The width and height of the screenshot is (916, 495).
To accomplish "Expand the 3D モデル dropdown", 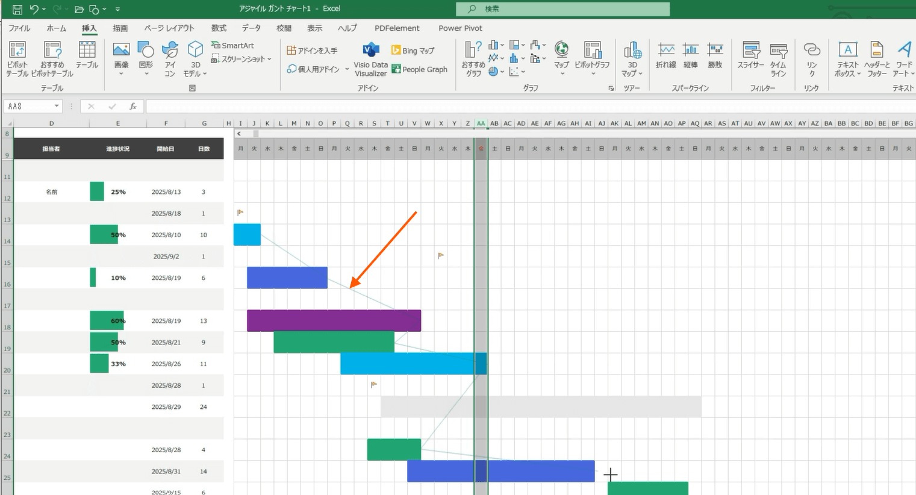I will point(205,73).
